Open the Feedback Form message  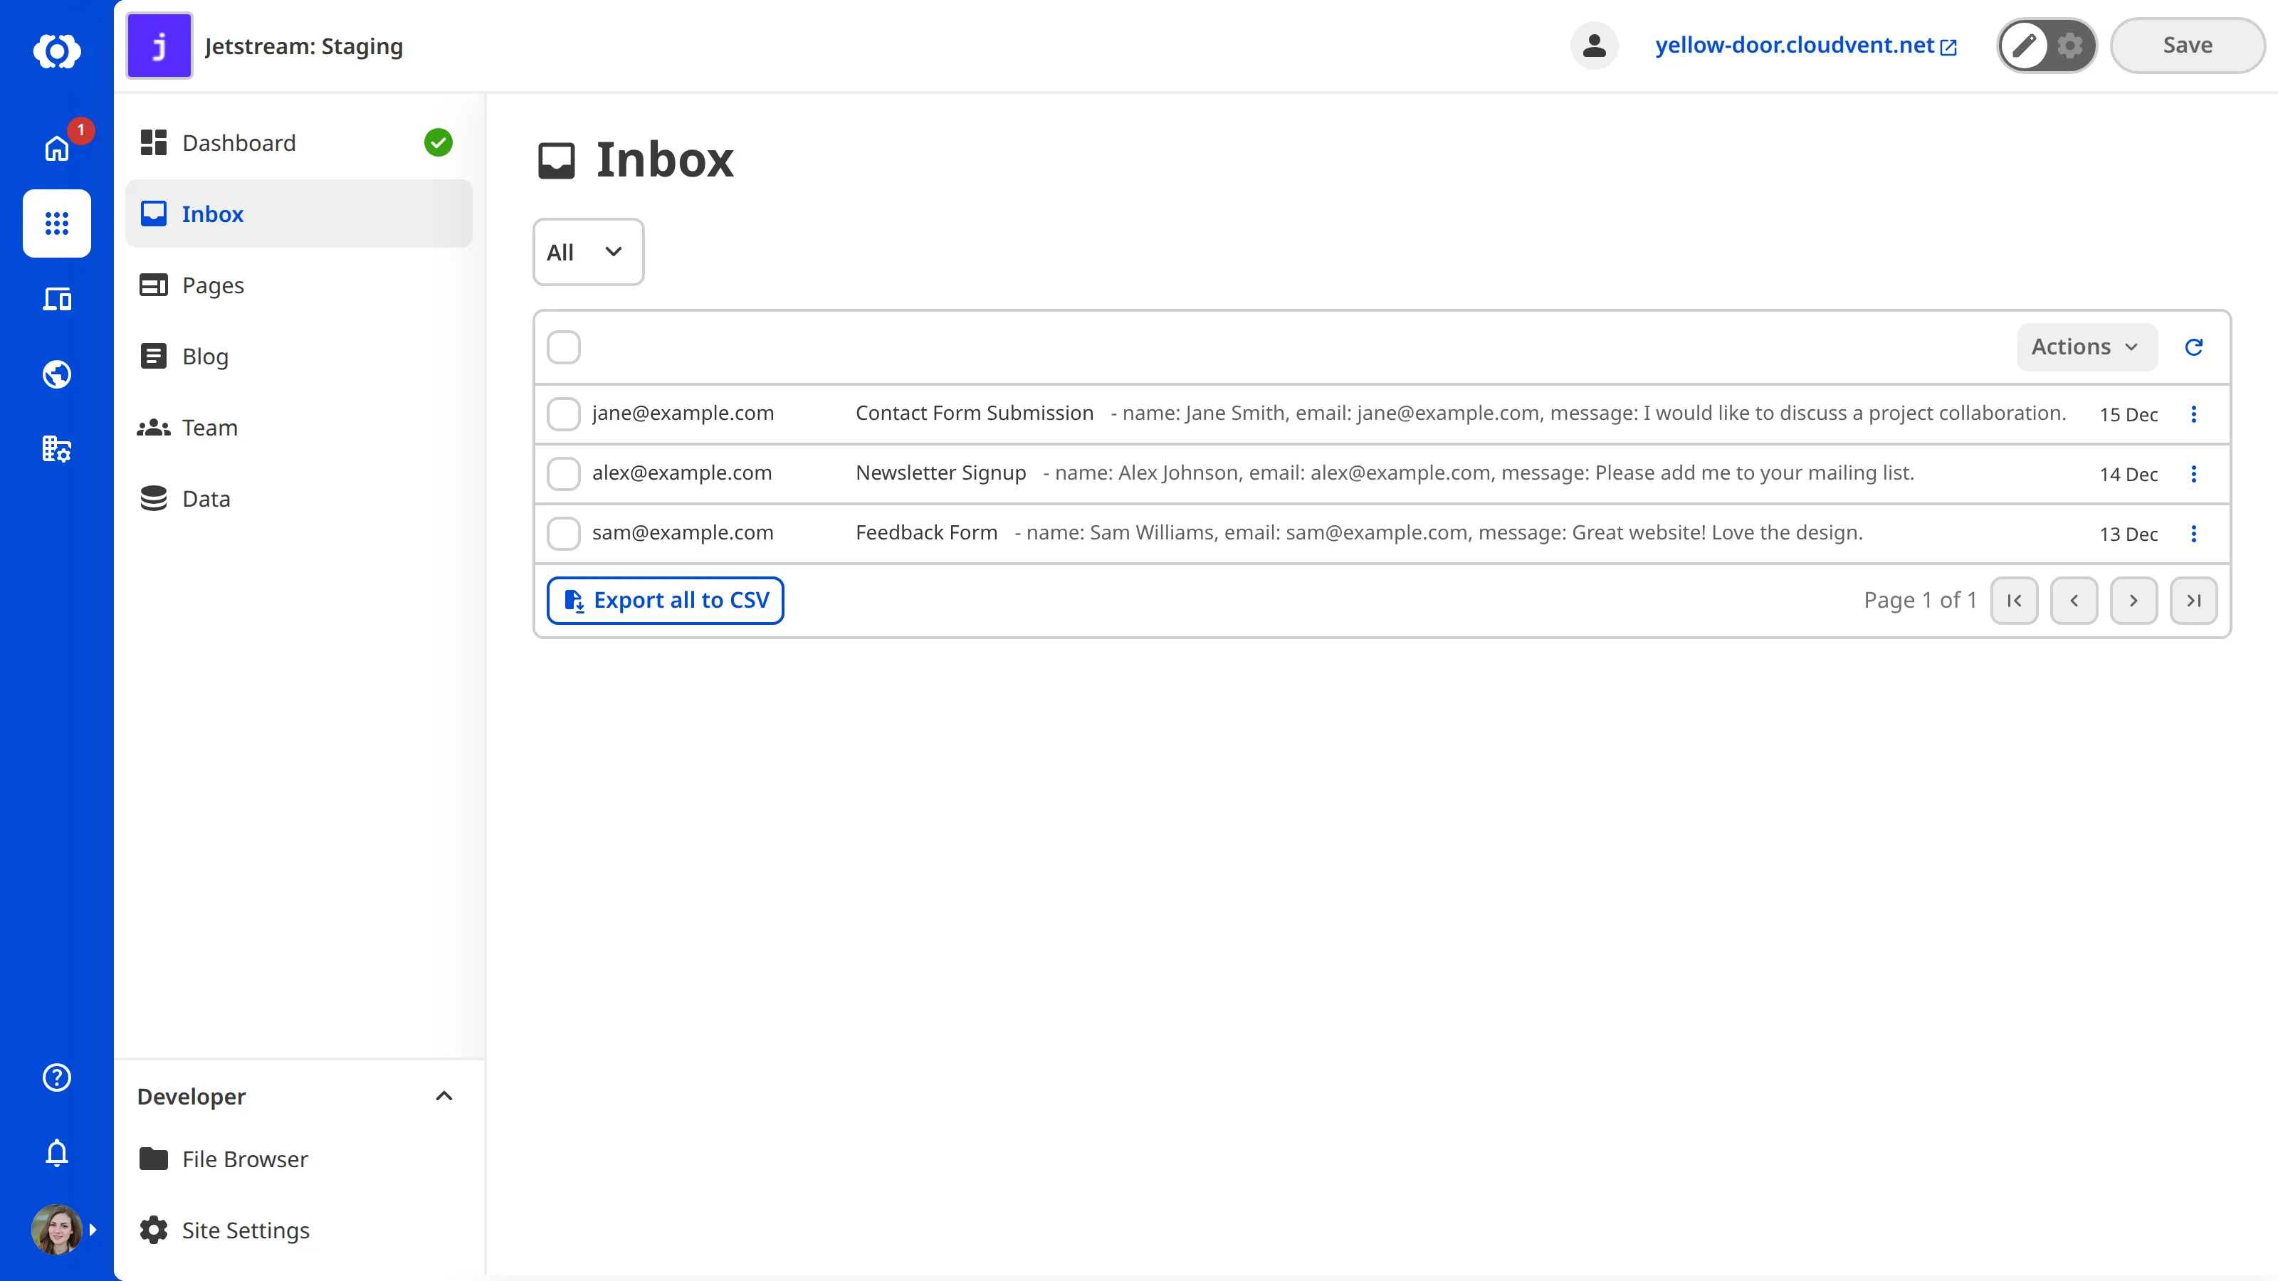pos(926,532)
